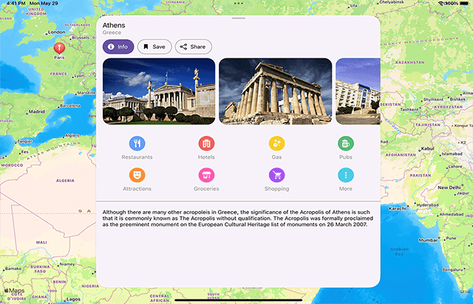473x304 pixels.
Task: Tap the Gas station icon
Action: (x=276, y=144)
